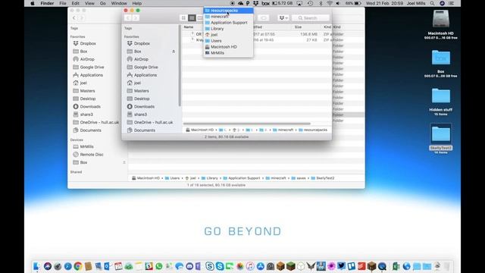The image size is (485, 273).
Task: Click Users in back window path bar
Action: (172, 178)
